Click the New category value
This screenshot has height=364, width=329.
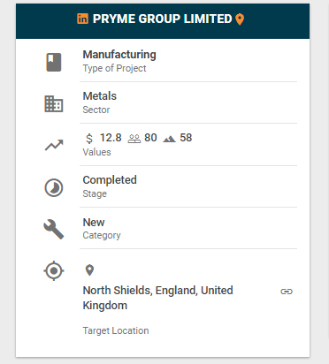tap(94, 223)
